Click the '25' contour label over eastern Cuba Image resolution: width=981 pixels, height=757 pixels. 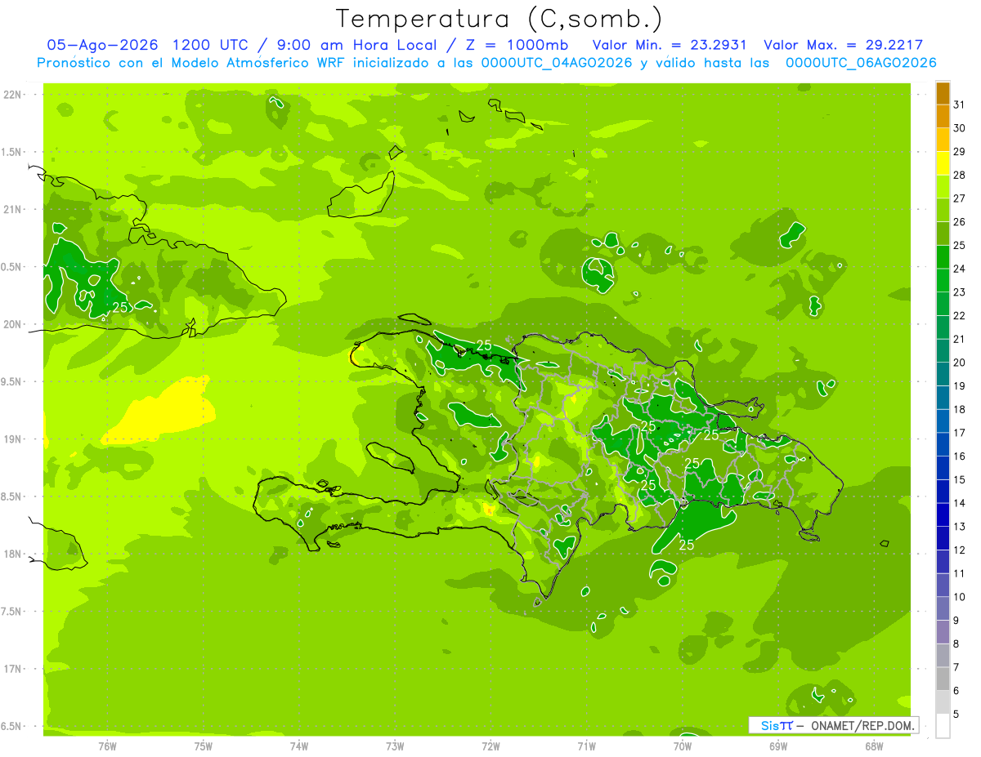[120, 307]
